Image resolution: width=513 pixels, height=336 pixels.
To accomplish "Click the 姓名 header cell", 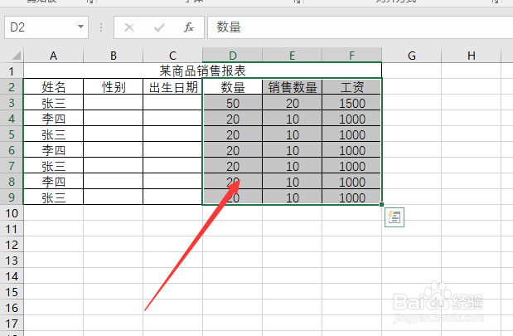I will point(53,87).
